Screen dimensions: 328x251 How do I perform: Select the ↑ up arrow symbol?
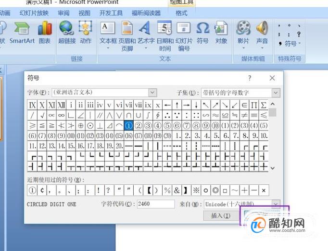177,105
